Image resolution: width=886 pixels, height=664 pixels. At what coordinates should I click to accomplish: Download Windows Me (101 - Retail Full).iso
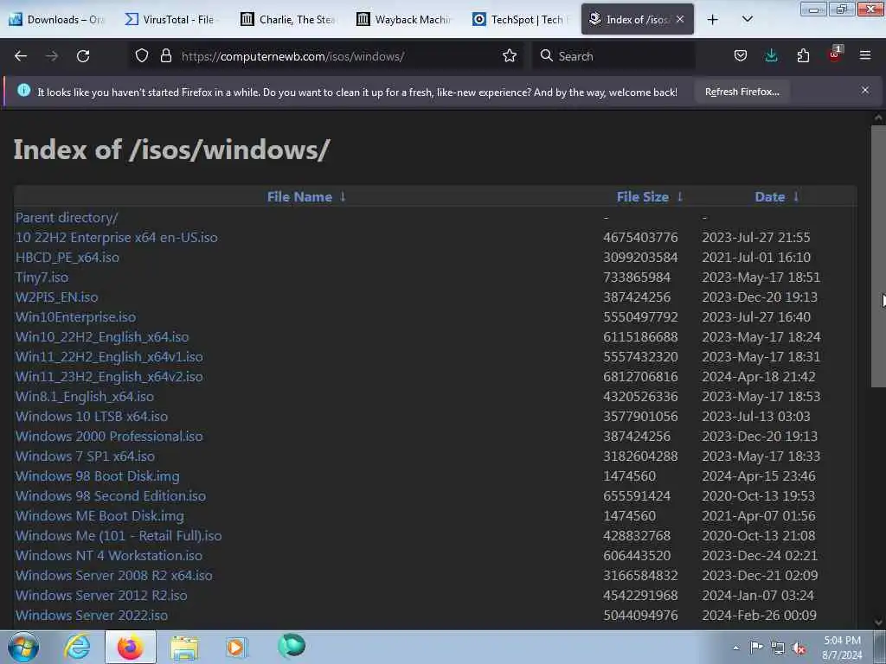[x=119, y=535]
